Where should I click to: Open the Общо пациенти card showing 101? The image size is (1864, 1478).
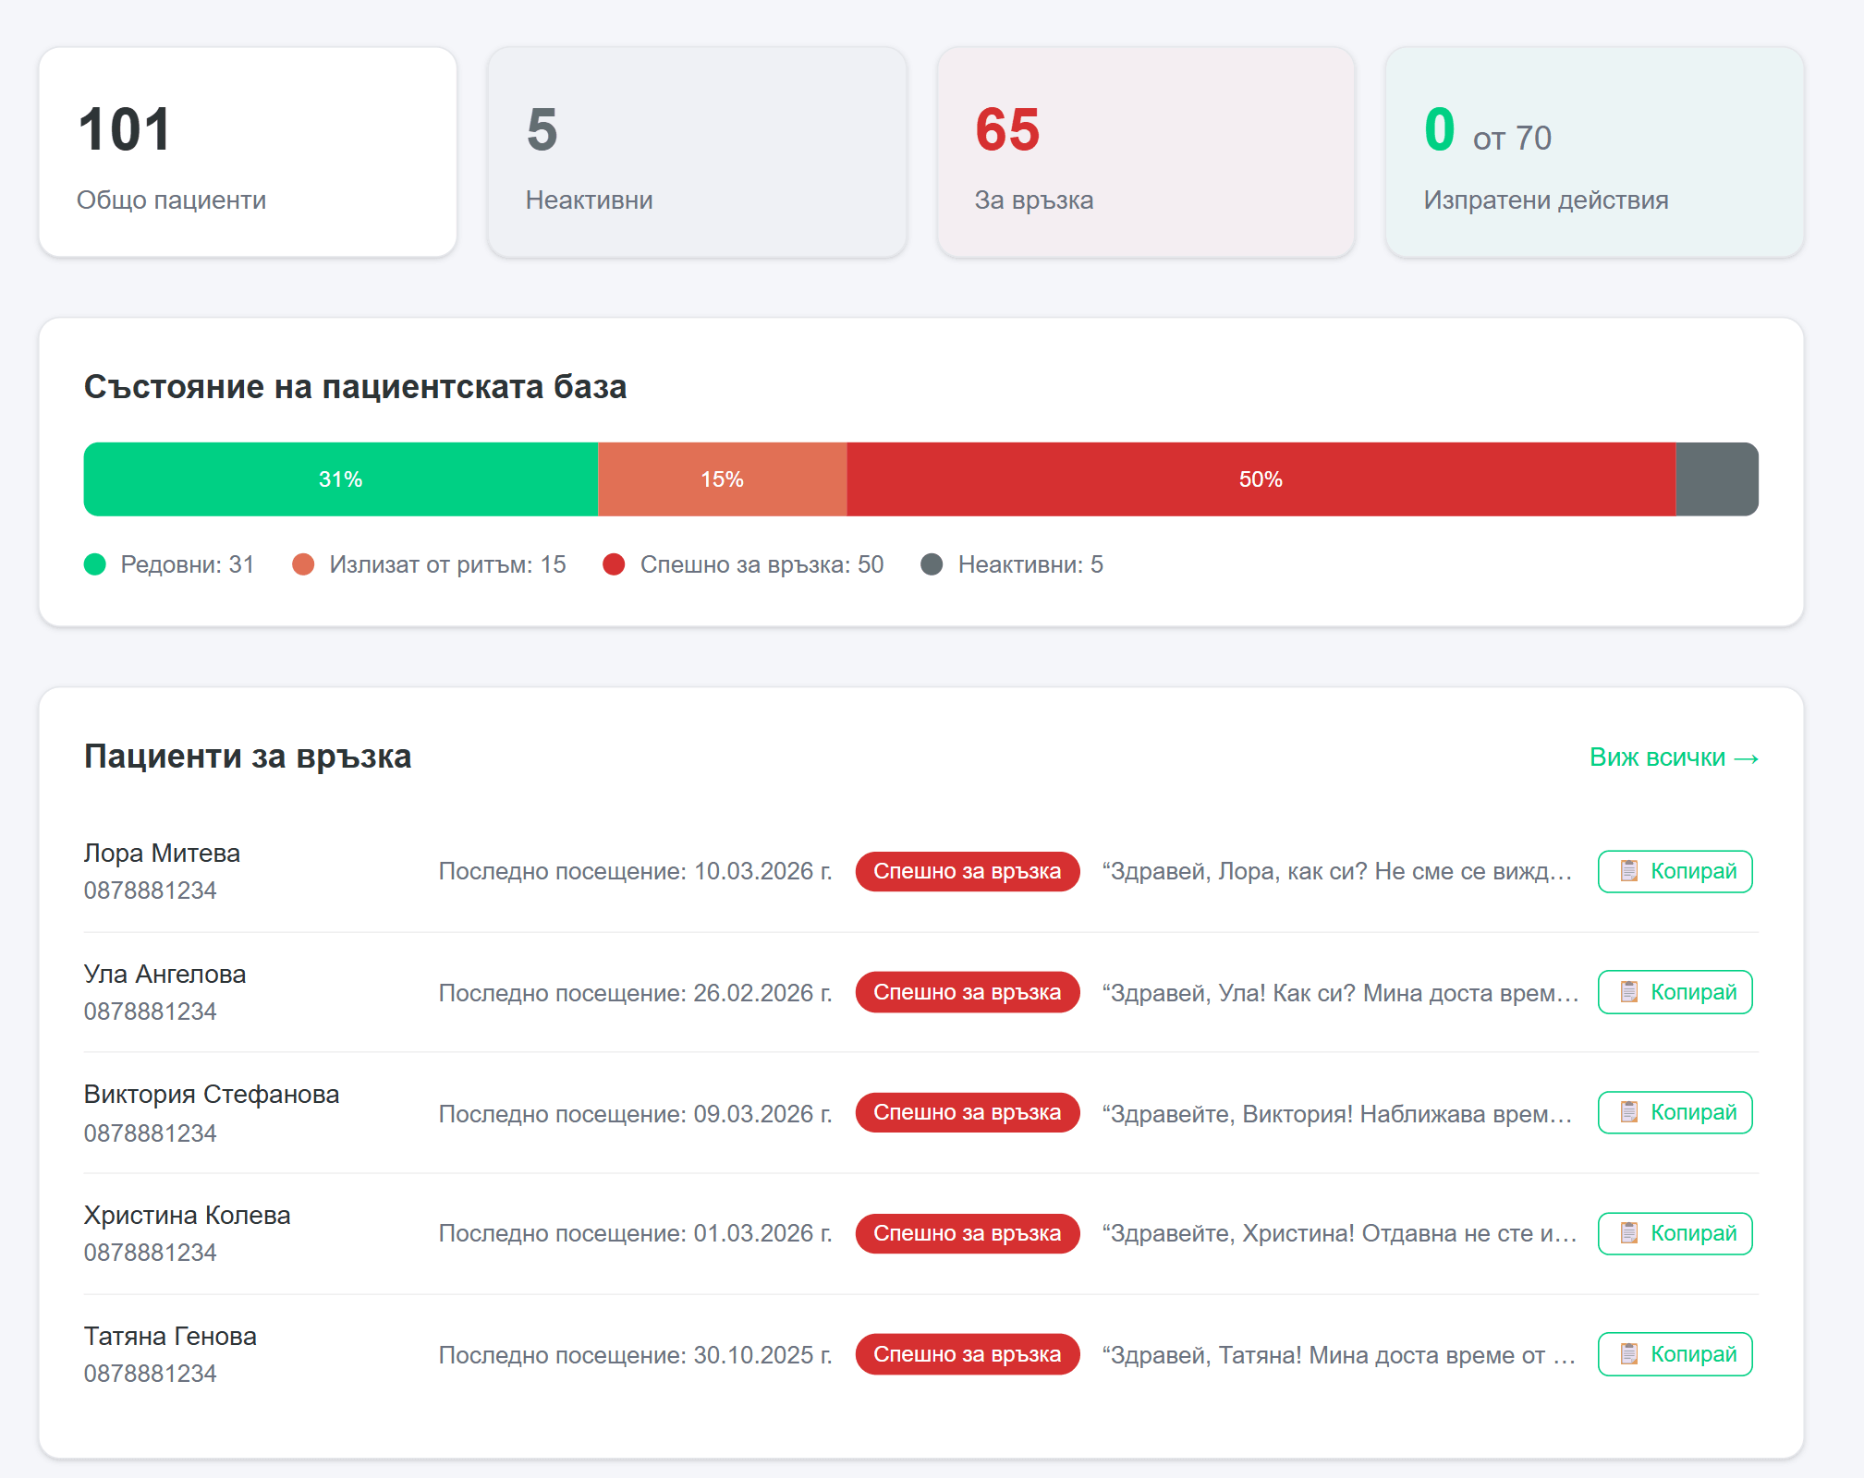pos(248,152)
